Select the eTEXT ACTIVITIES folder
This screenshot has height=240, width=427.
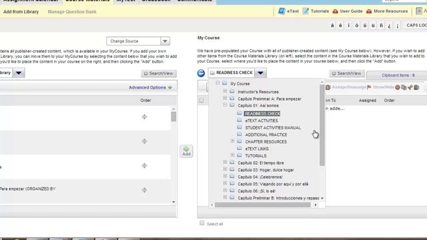tap(262, 121)
